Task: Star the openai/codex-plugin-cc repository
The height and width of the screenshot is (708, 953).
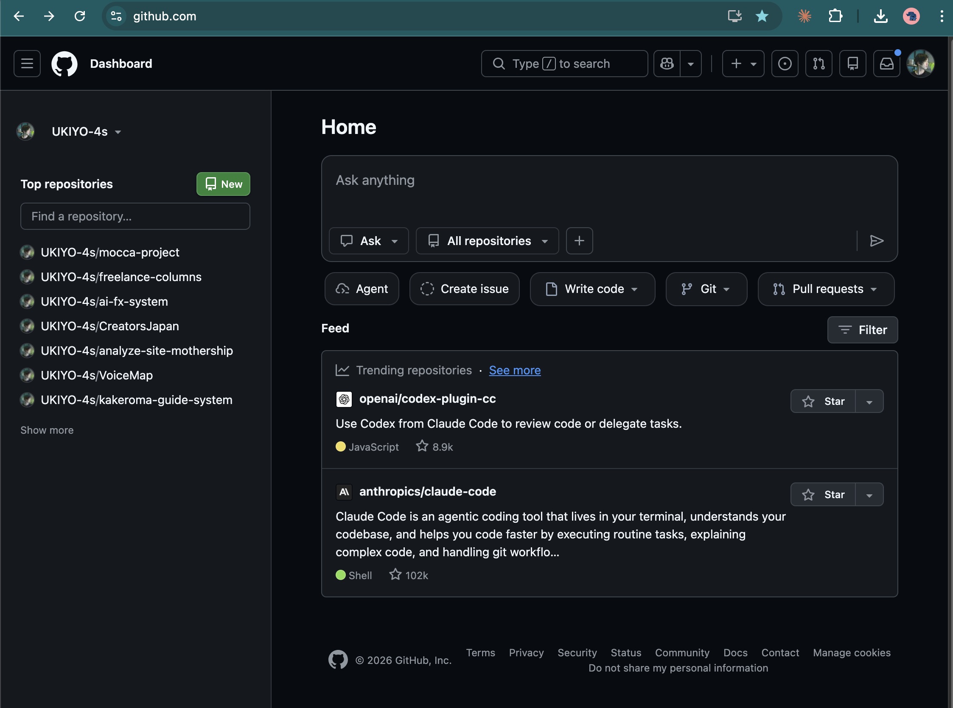Action: tap(823, 401)
